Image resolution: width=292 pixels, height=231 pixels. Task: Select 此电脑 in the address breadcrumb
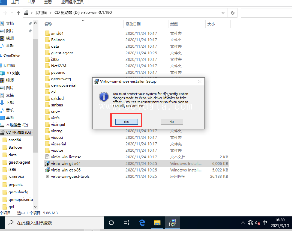pos(41,13)
